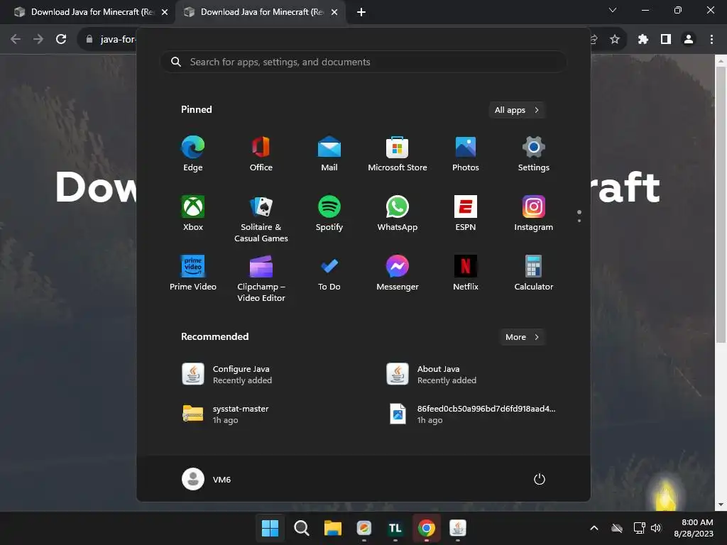Select the second Download Java Chrome tab
Image resolution: width=727 pixels, height=545 pixels.
click(261, 12)
